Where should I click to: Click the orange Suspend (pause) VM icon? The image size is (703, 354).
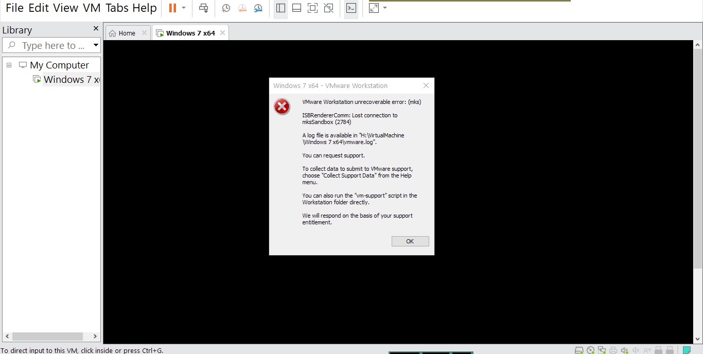pyautogui.click(x=172, y=8)
